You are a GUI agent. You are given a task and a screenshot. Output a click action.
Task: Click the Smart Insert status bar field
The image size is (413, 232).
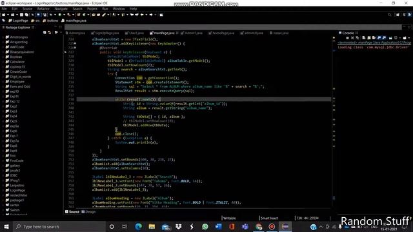click(269, 218)
